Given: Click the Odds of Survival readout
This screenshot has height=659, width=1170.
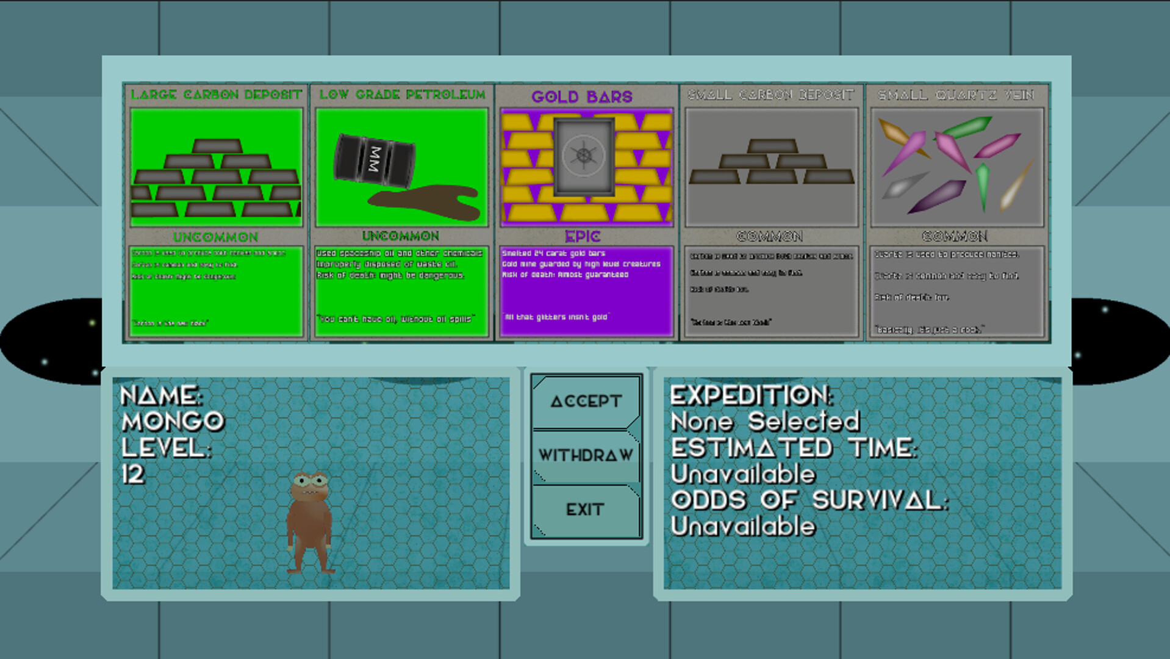Looking at the screenshot, I should coord(809,513).
